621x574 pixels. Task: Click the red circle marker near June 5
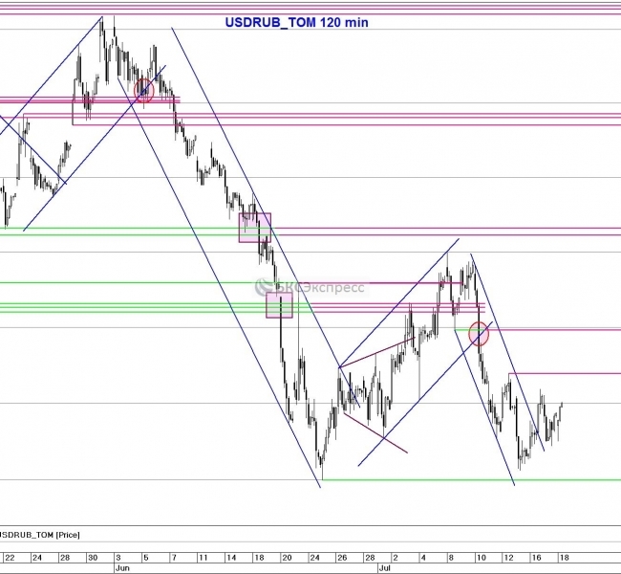(143, 91)
